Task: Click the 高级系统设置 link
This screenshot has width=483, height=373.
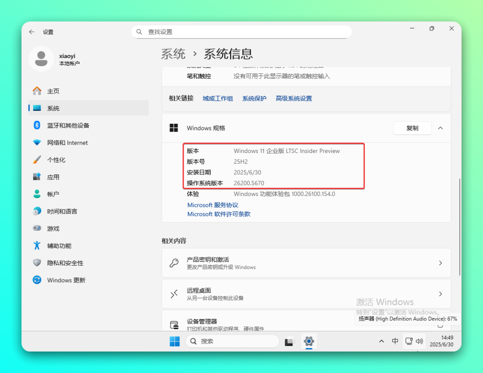Action: click(x=294, y=98)
